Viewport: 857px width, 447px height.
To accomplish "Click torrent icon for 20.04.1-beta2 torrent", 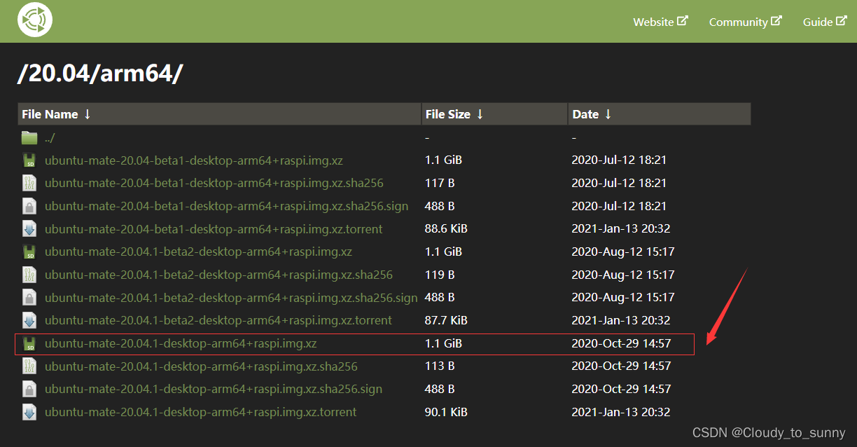I will pos(29,321).
